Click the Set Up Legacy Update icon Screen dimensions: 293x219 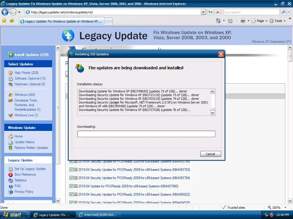11,169
